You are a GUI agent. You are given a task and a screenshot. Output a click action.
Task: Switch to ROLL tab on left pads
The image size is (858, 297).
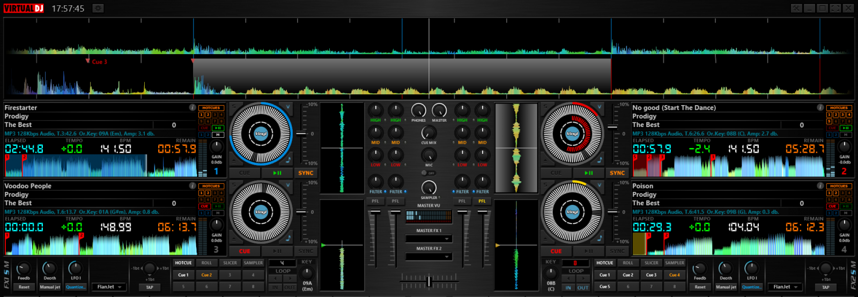[206, 263]
